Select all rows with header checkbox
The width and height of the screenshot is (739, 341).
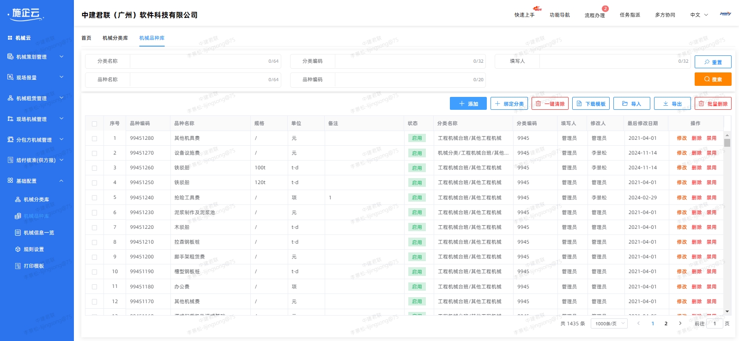94,124
